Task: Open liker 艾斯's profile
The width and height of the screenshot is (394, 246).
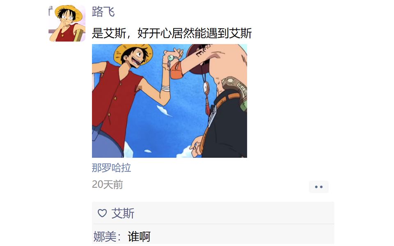Action: point(123,213)
